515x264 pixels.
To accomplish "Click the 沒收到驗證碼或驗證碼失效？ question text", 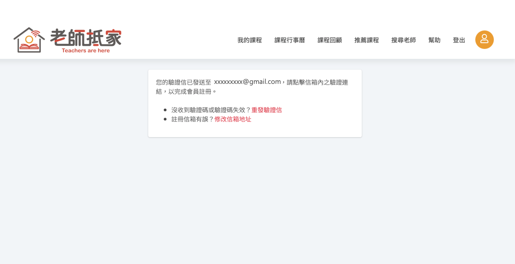I will (211, 110).
